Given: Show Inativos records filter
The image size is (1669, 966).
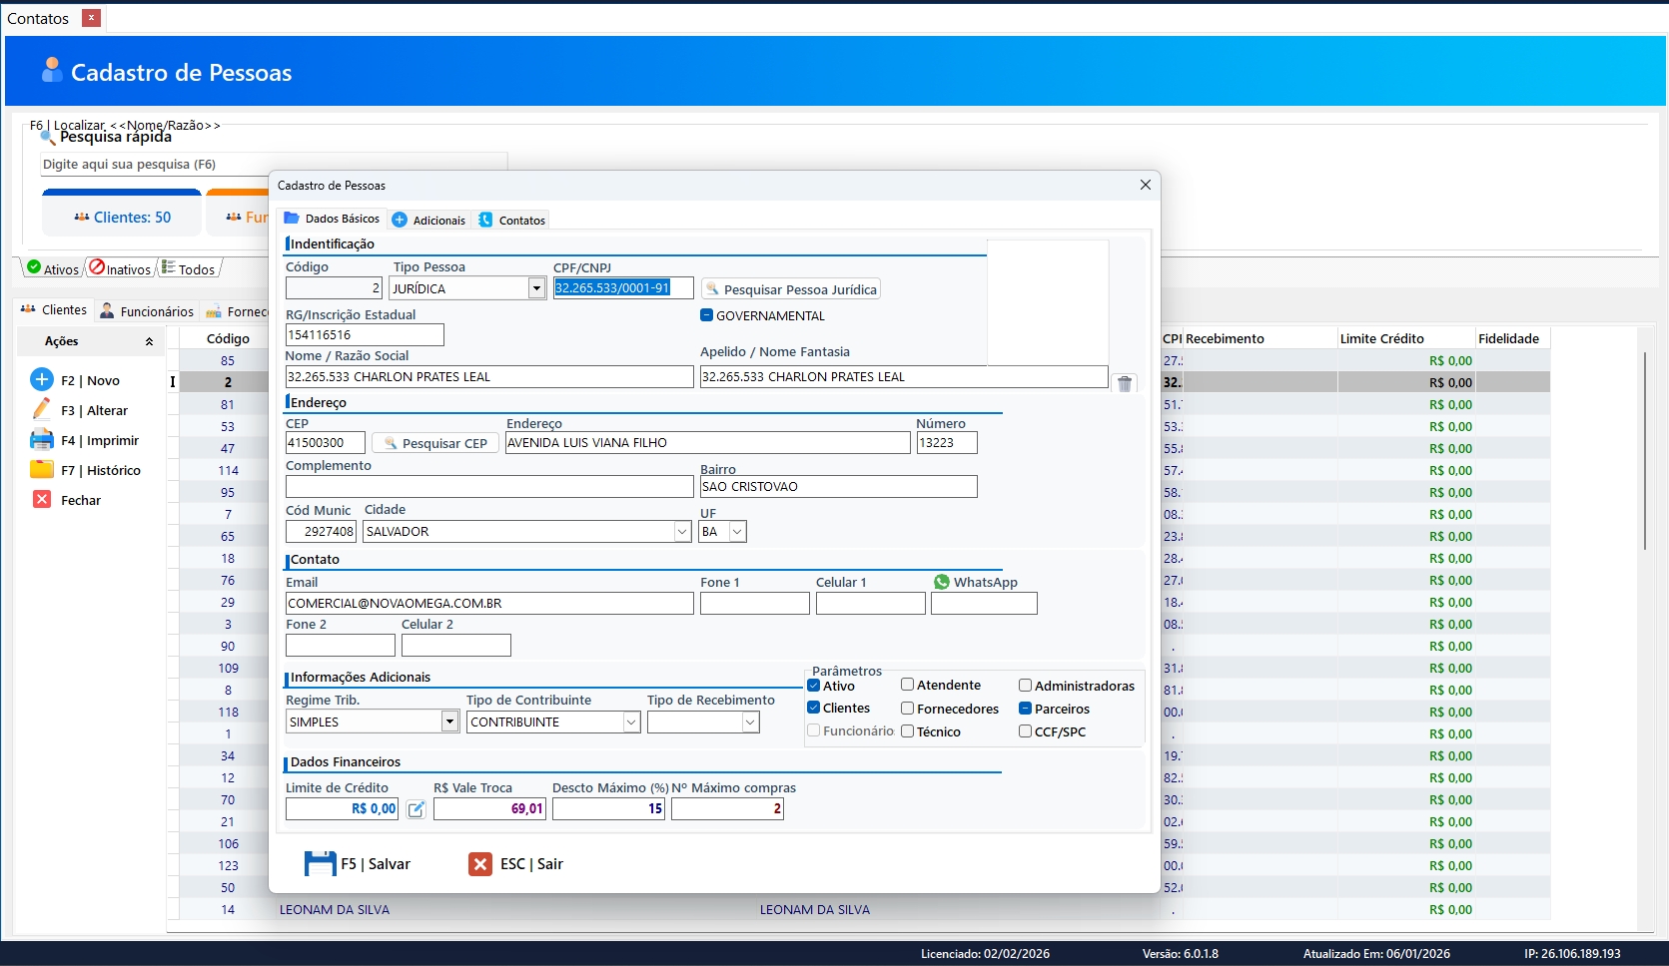Looking at the screenshot, I should (x=120, y=268).
